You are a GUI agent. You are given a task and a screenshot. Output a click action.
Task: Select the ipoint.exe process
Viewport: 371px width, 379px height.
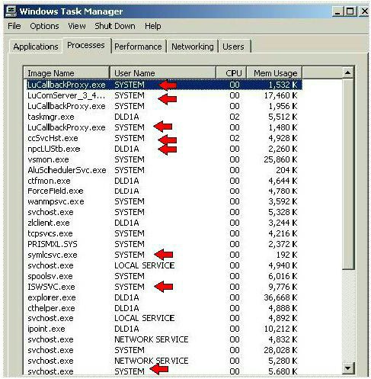(162, 329)
